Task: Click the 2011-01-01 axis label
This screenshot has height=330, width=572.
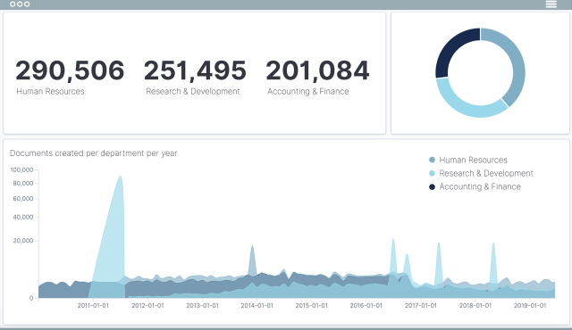Action: [x=93, y=306]
